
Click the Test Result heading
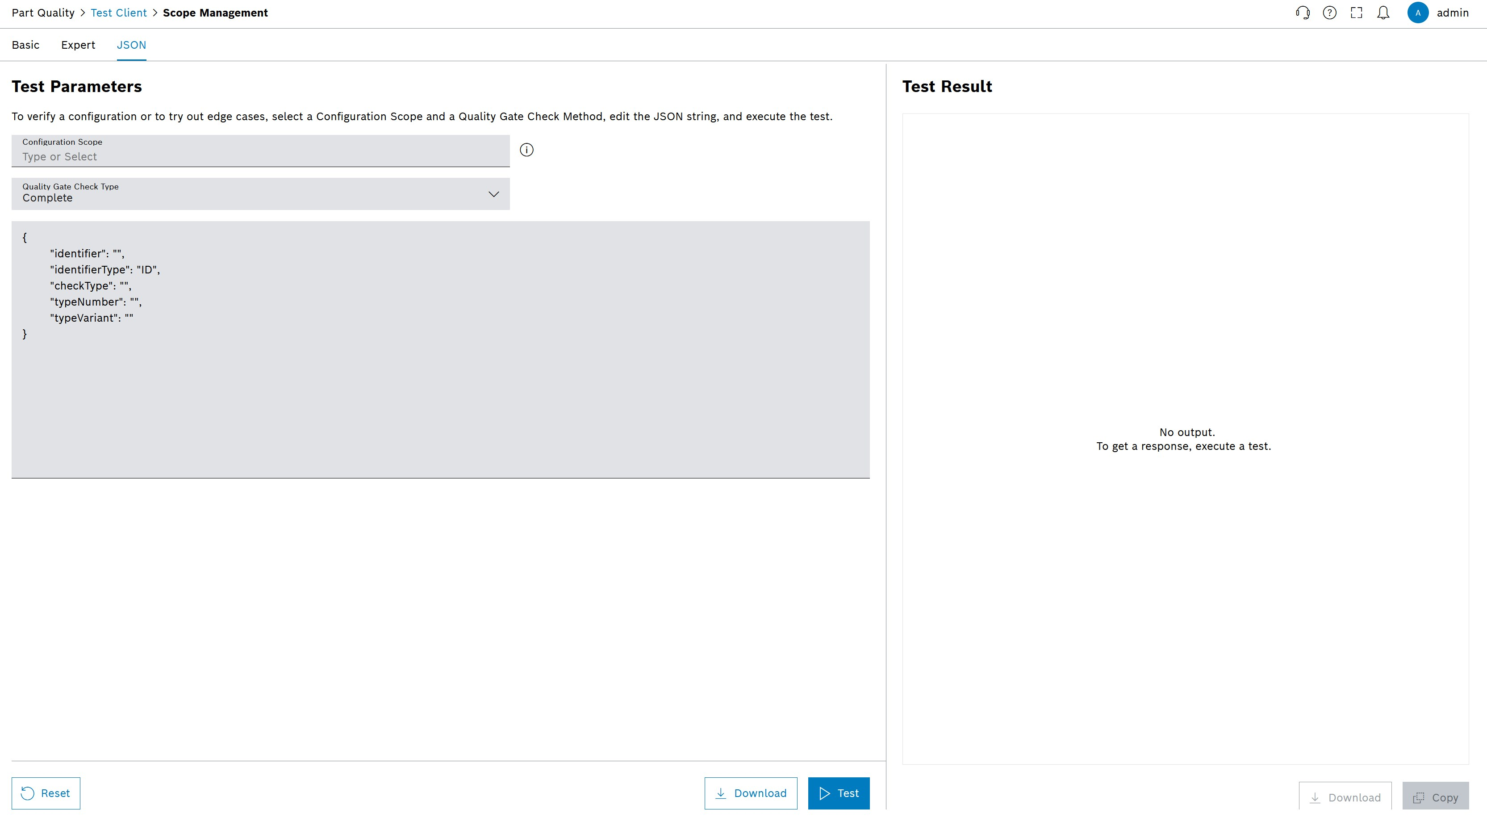coord(947,87)
